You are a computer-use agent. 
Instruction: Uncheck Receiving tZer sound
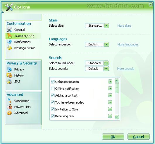53,116
